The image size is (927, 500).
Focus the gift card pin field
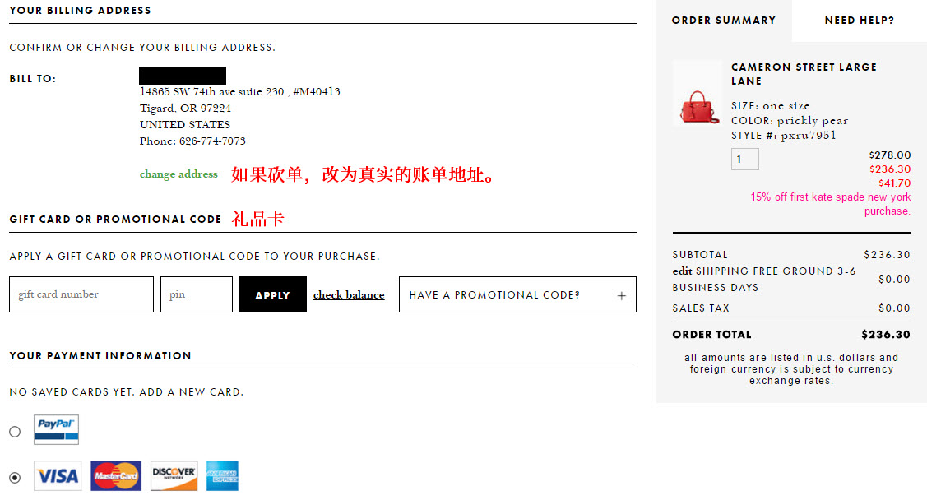click(x=197, y=294)
